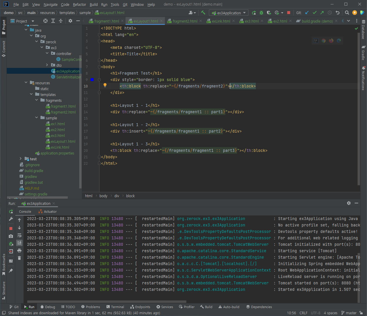Start debugging with the top toolbar bug icon
This screenshot has height=316, width=367.
[x=261, y=13]
